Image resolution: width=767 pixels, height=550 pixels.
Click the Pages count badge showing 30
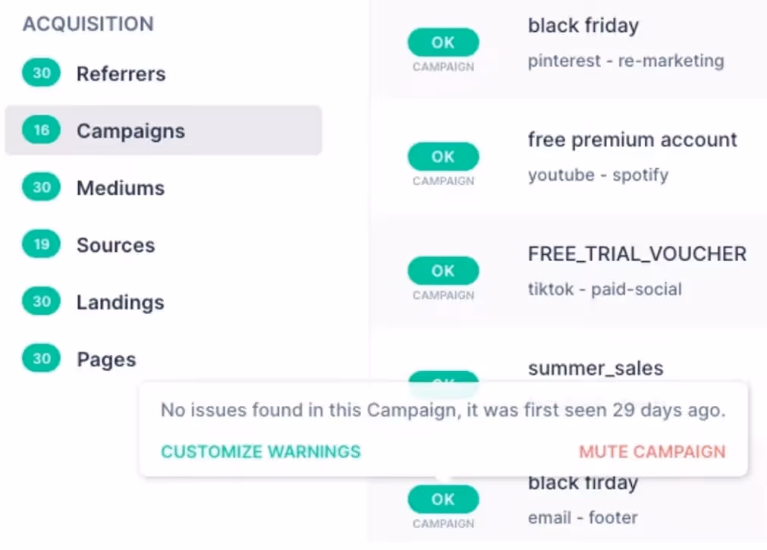(40, 358)
